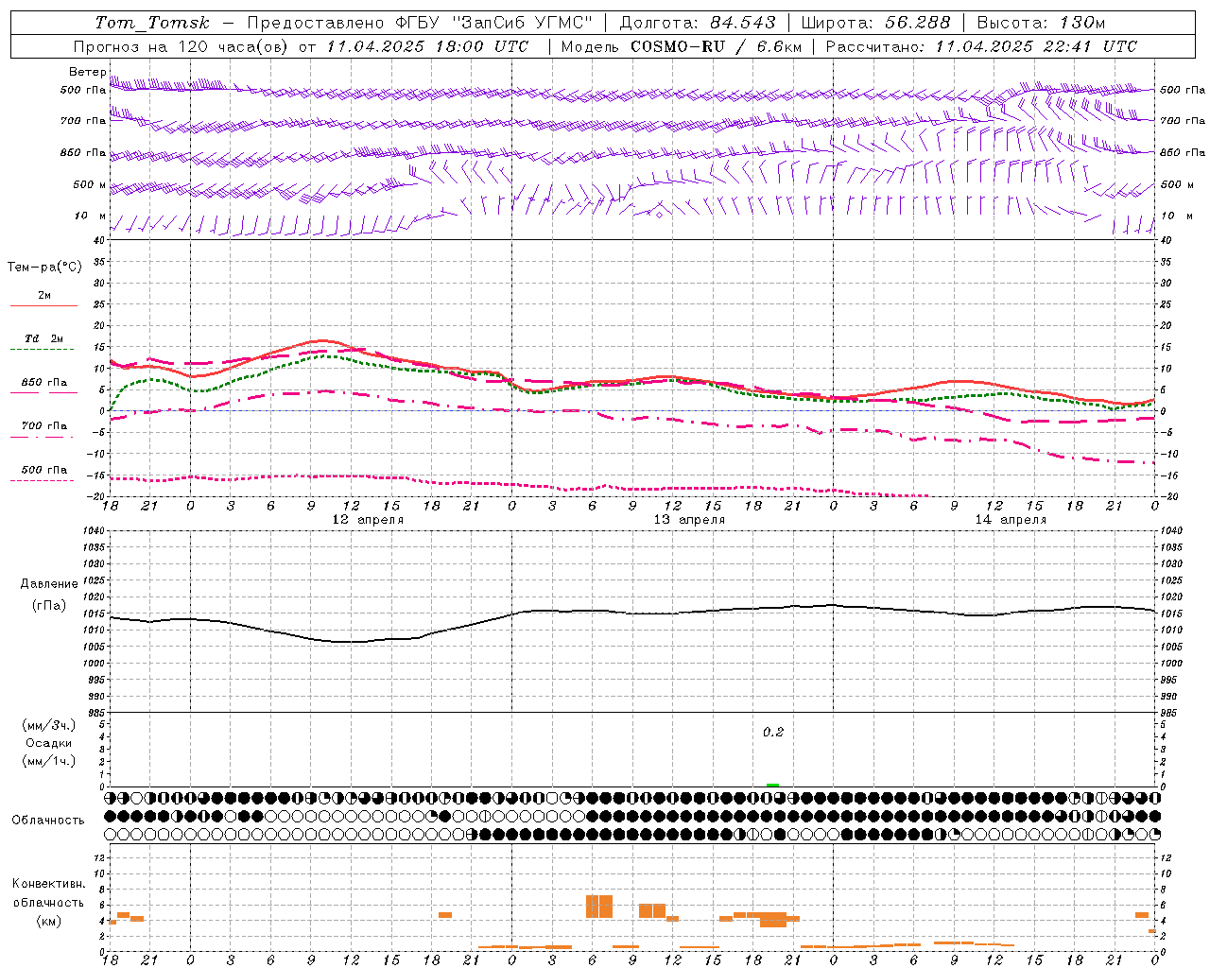Image resolution: width=1210 pixels, height=968 pixels.
Task: Click the '0.2' precipitation amount value
Action: click(773, 732)
